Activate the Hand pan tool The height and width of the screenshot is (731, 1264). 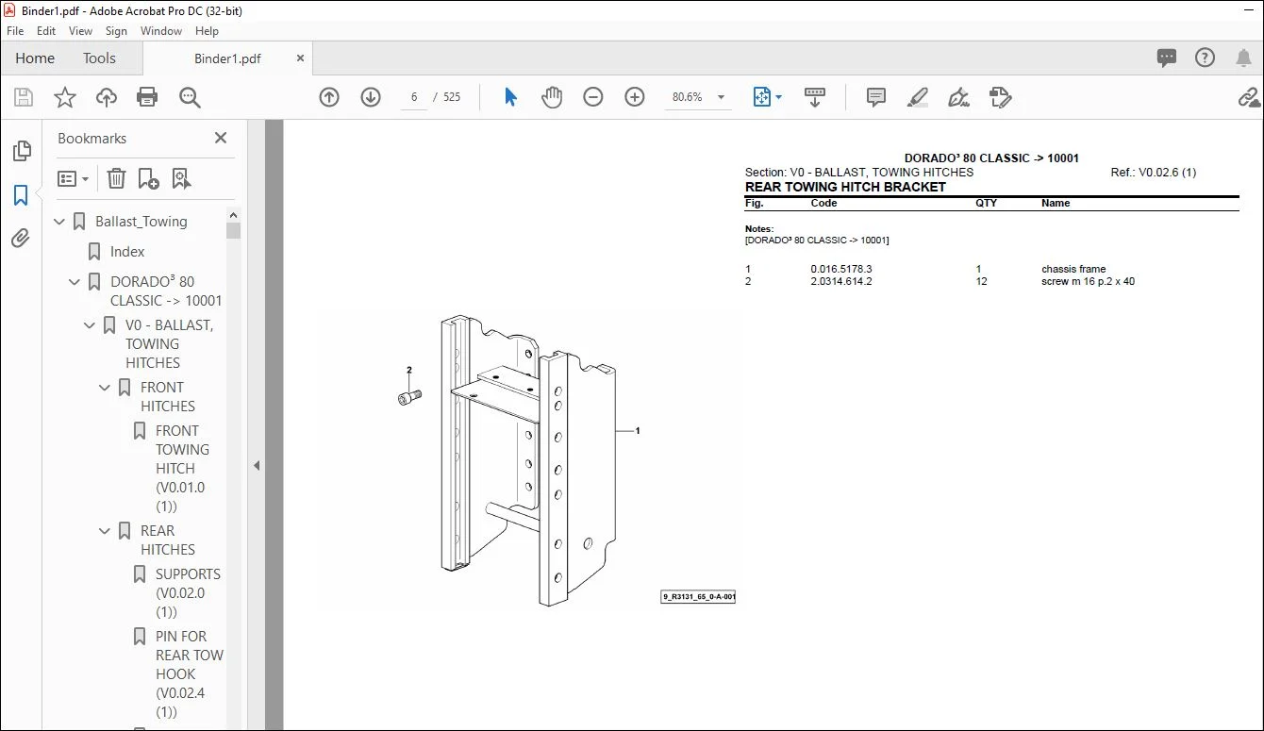(x=552, y=97)
